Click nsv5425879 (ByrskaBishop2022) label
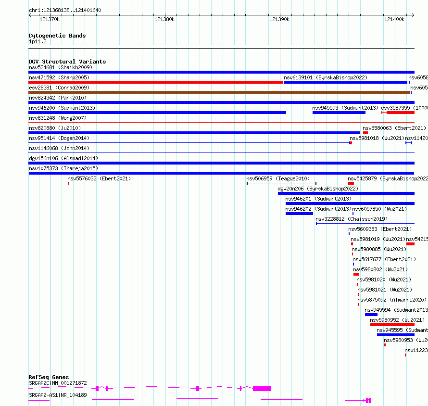This screenshot has height=406, width=428. coord(388,178)
